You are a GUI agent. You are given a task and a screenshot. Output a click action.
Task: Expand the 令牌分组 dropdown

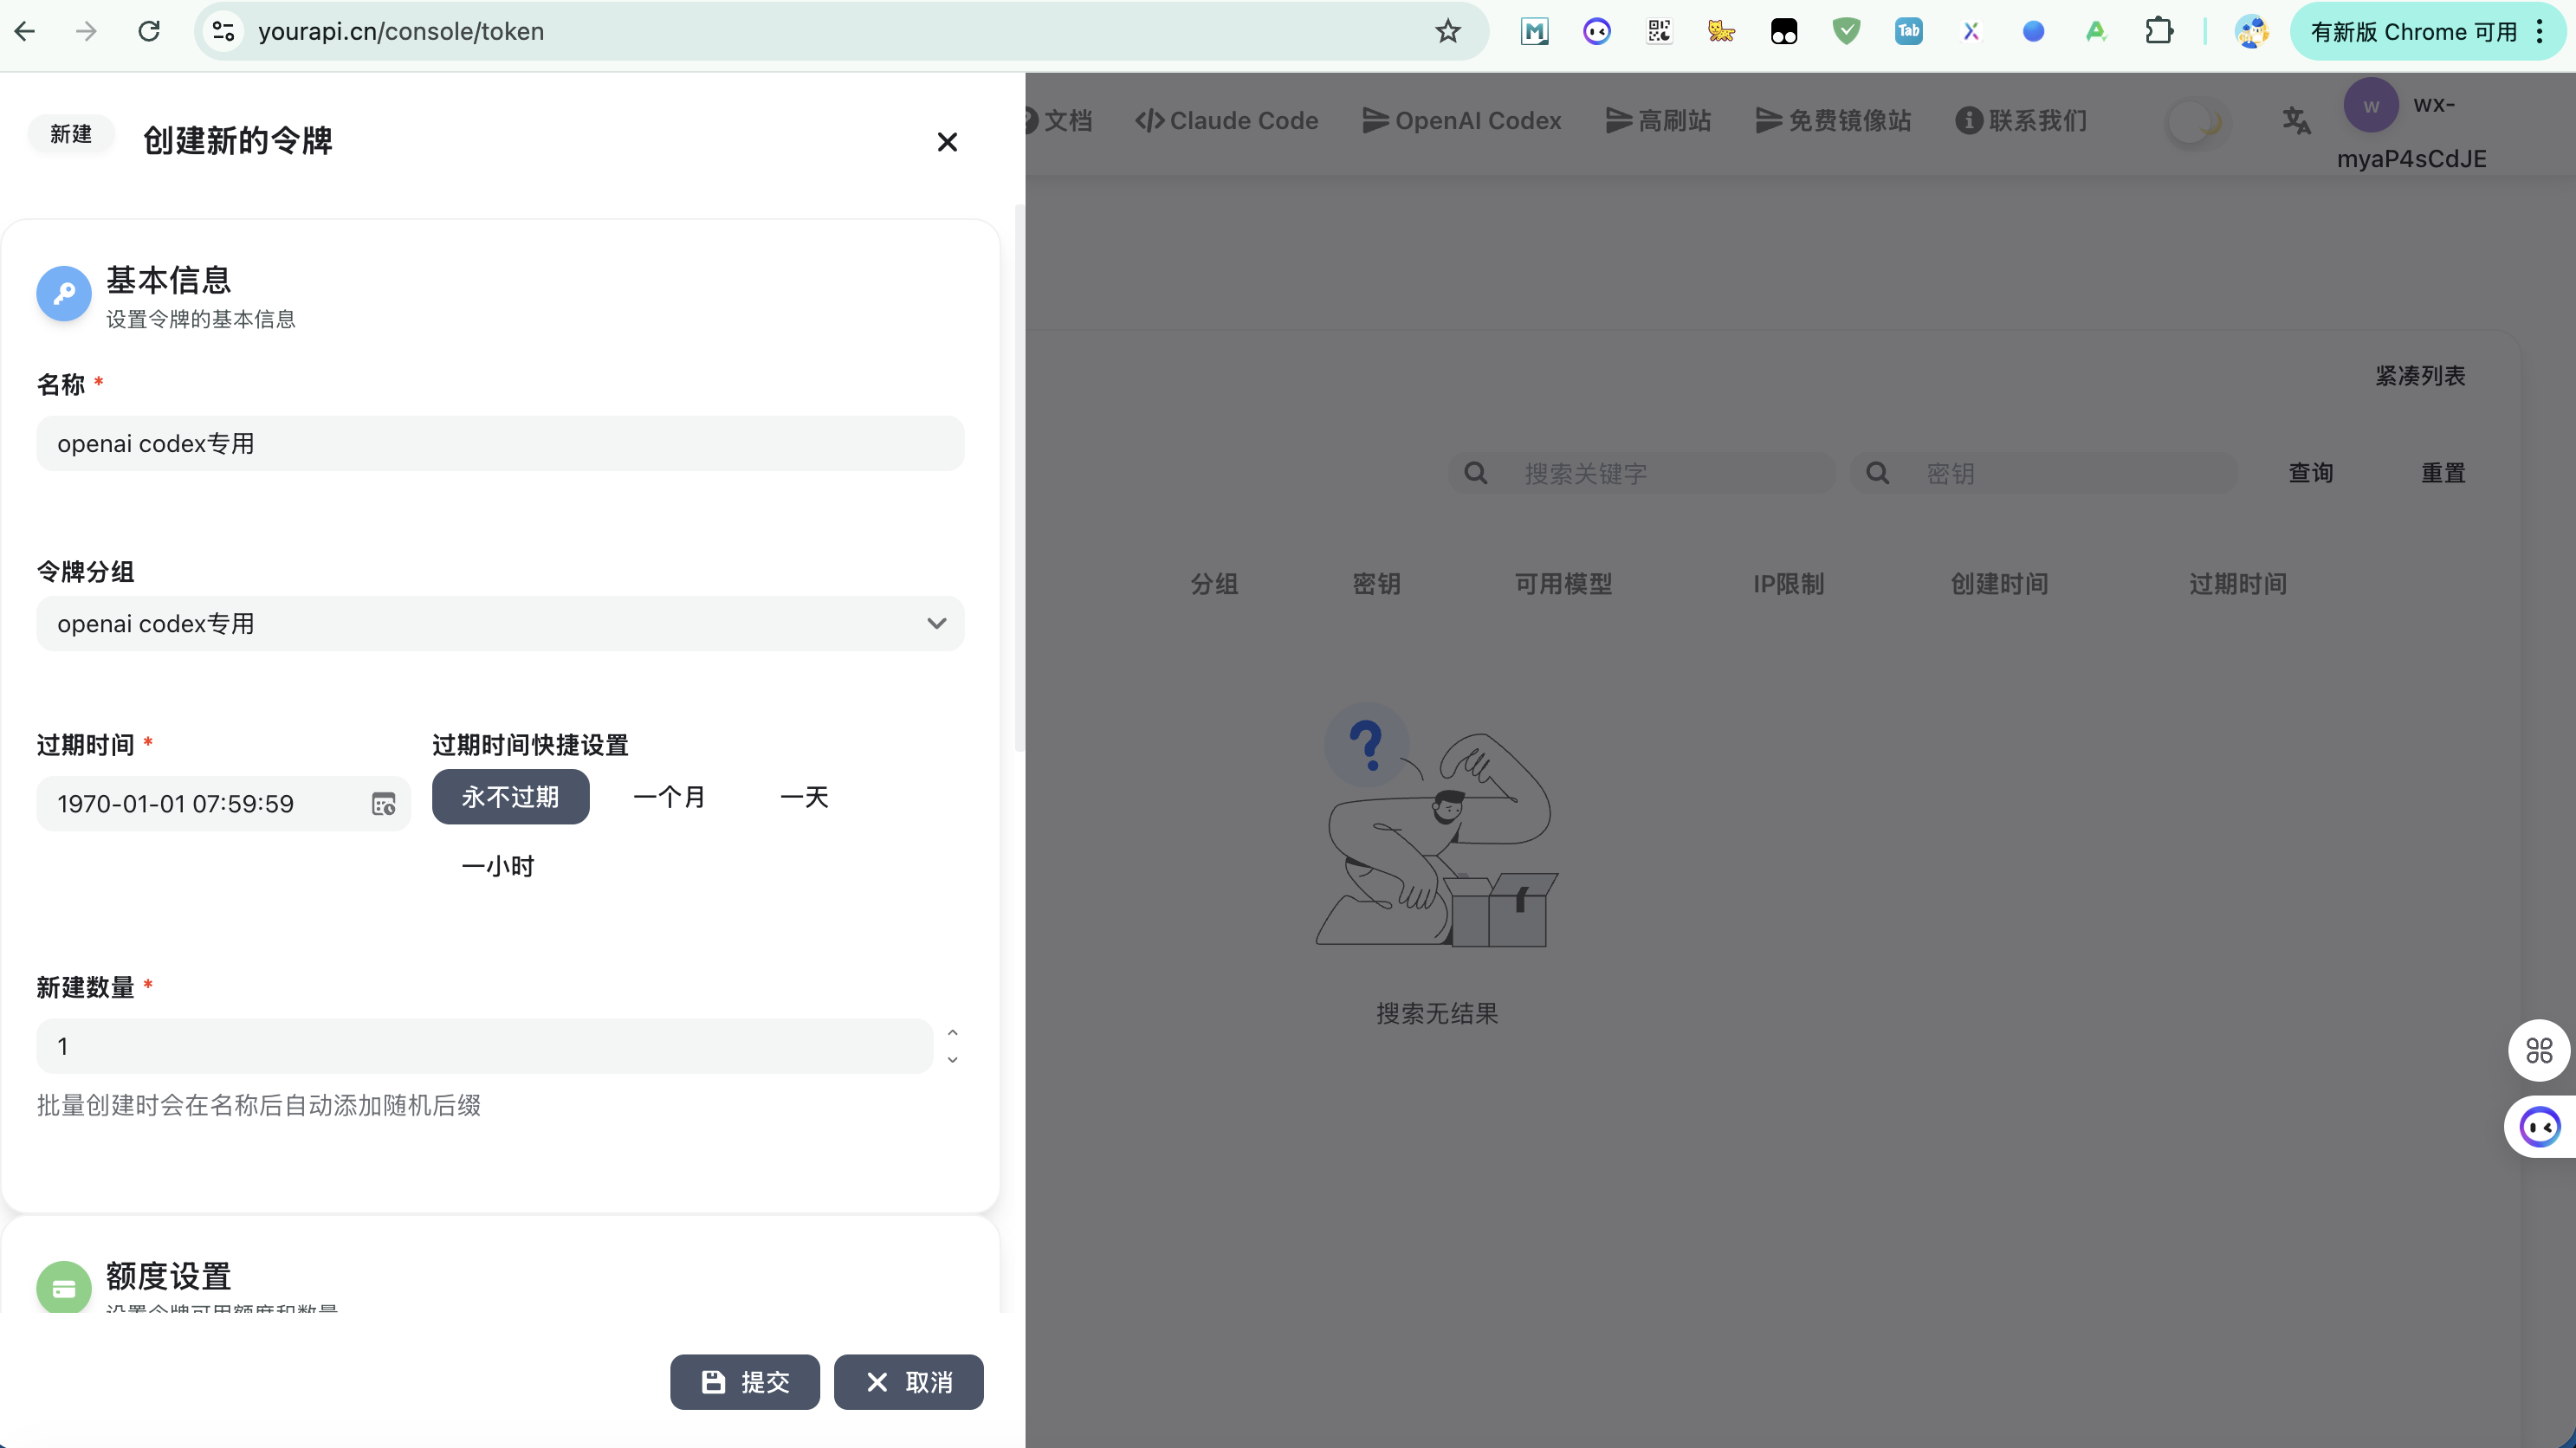coord(500,624)
